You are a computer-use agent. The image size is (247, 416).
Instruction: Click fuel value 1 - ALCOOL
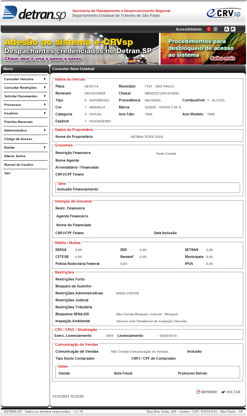[216, 100]
